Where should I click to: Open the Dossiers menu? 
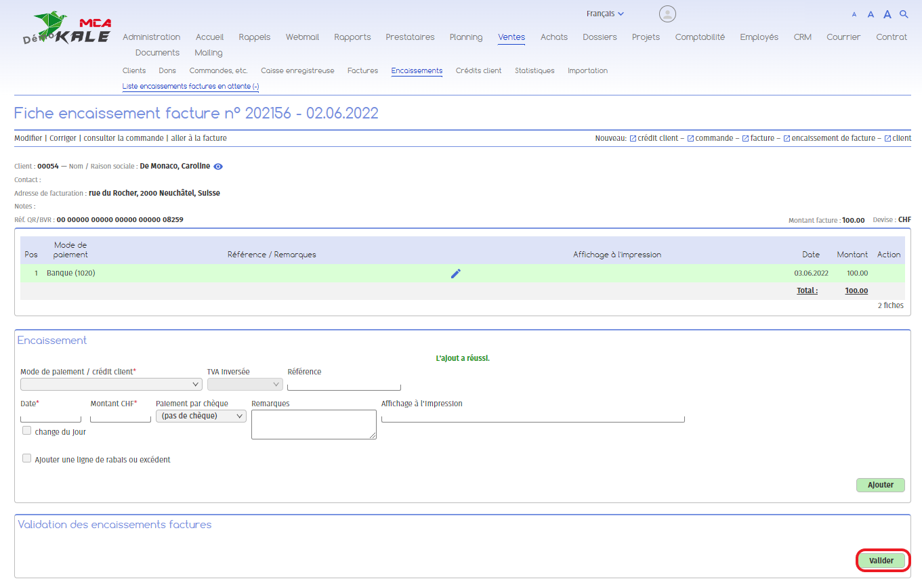coord(600,37)
